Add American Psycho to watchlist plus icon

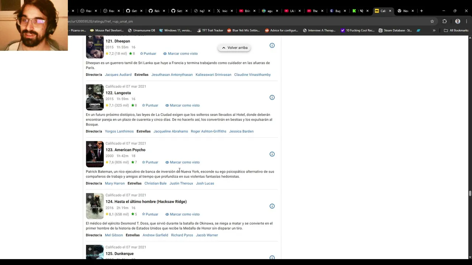point(90,145)
